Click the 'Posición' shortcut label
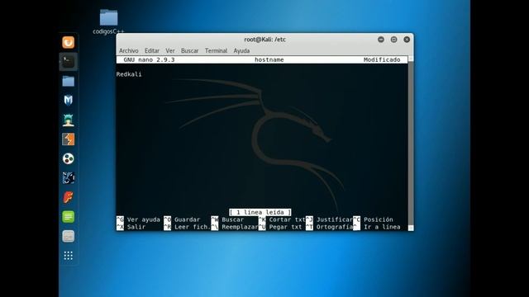This screenshot has width=529, height=297. (x=379, y=220)
